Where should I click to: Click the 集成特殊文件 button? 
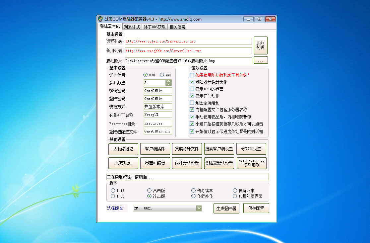point(187,149)
